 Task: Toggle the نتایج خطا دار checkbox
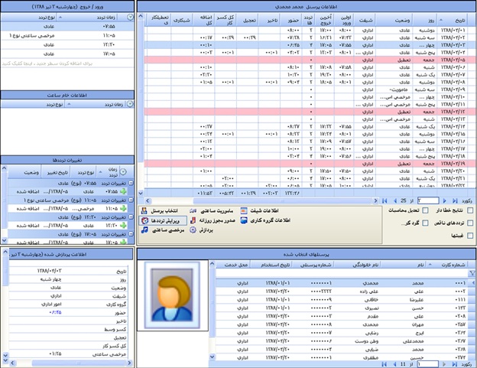(x=470, y=210)
